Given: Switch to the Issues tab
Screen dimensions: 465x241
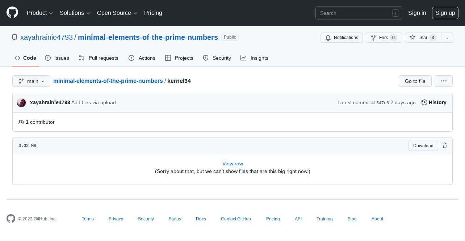Looking at the screenshot, I should tap(57, 58).
